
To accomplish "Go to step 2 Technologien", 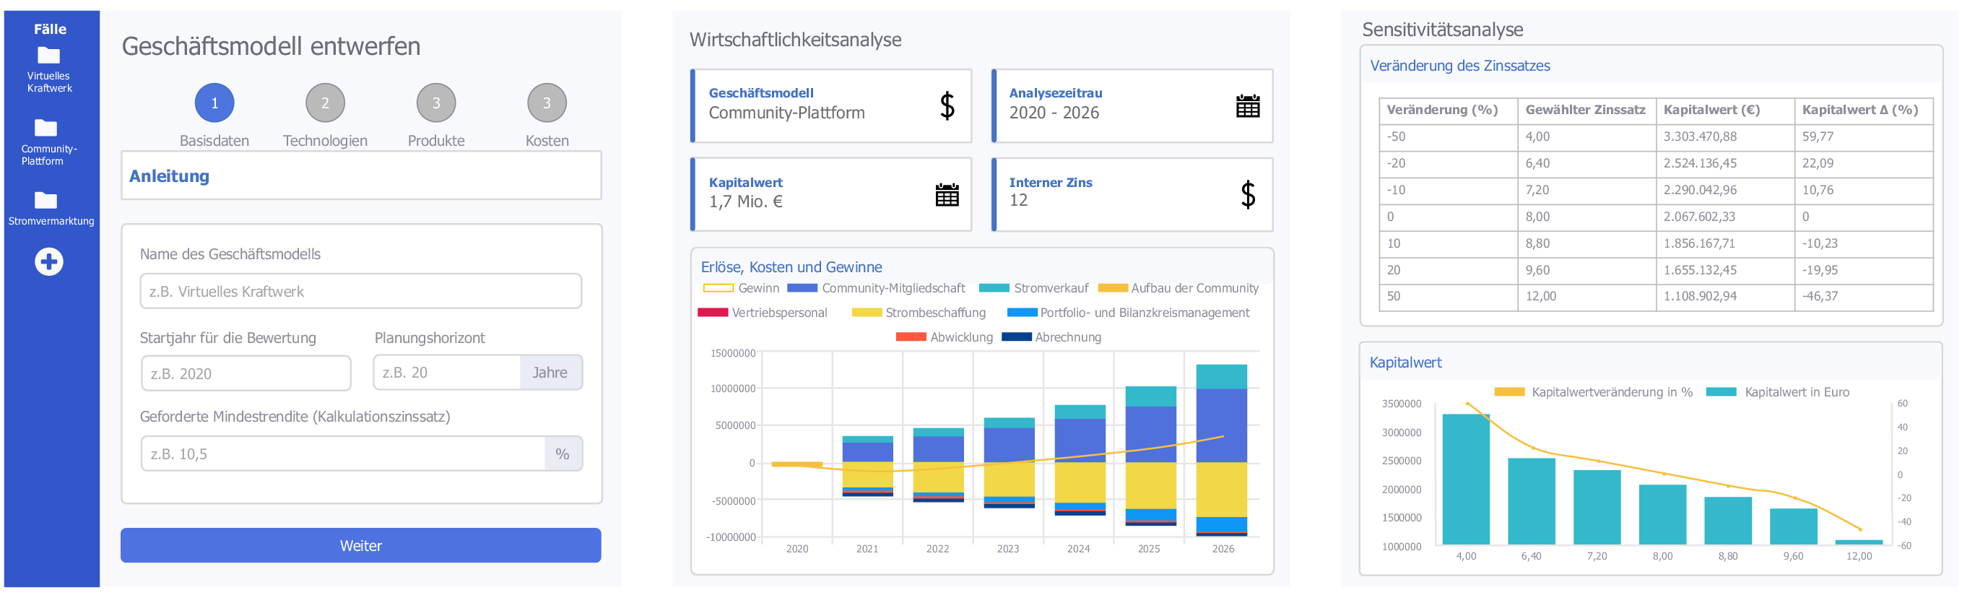I will coord(325,103).
